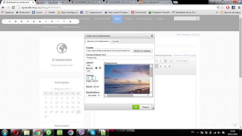Click the preview scroll right arrow
242x136 pixels.
point(148,96)
